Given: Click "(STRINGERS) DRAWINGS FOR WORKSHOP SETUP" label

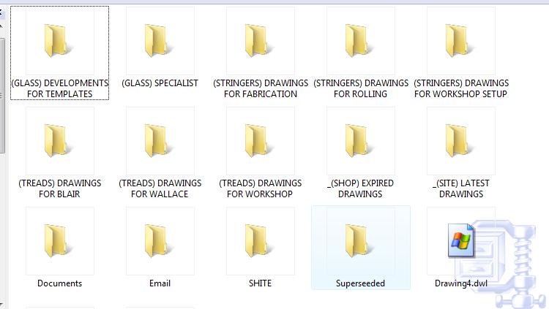Looking at the screenshot, I should [461, 88].
